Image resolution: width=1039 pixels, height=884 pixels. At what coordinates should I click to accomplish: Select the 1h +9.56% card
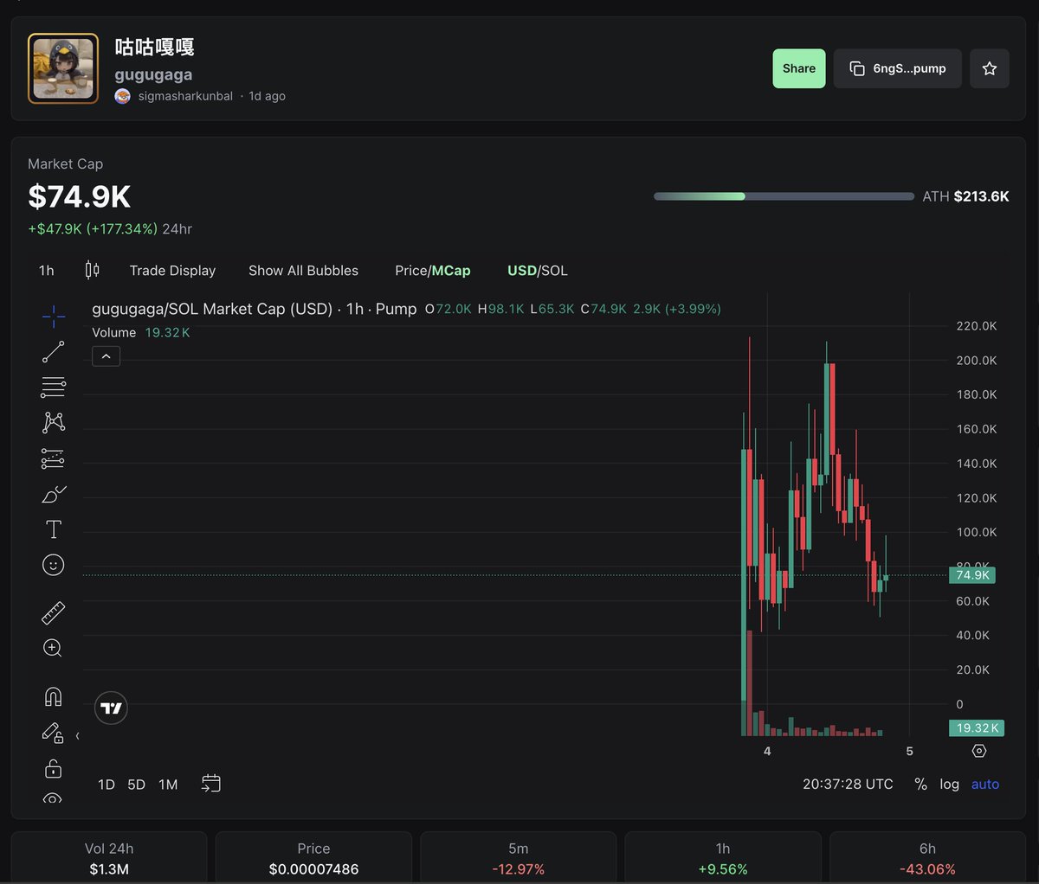point(723,859)
